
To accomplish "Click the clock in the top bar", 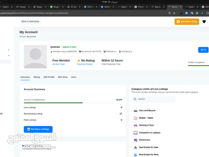I will click(x=109, y=2).
